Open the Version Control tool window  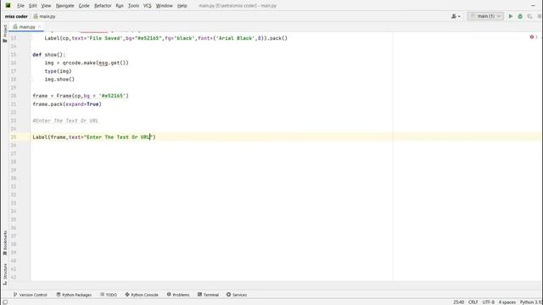(x=31, y=295)
